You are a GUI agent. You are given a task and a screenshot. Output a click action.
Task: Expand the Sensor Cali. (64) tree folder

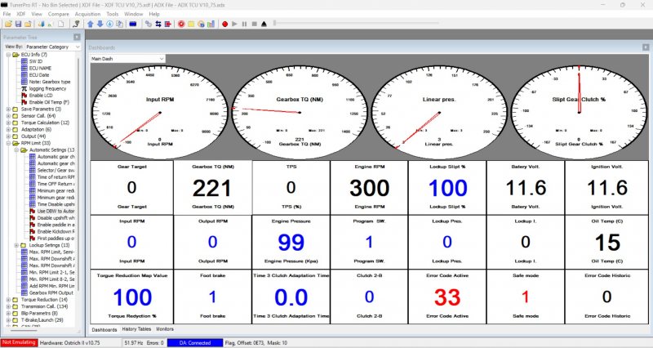click(x=7, y=115)
